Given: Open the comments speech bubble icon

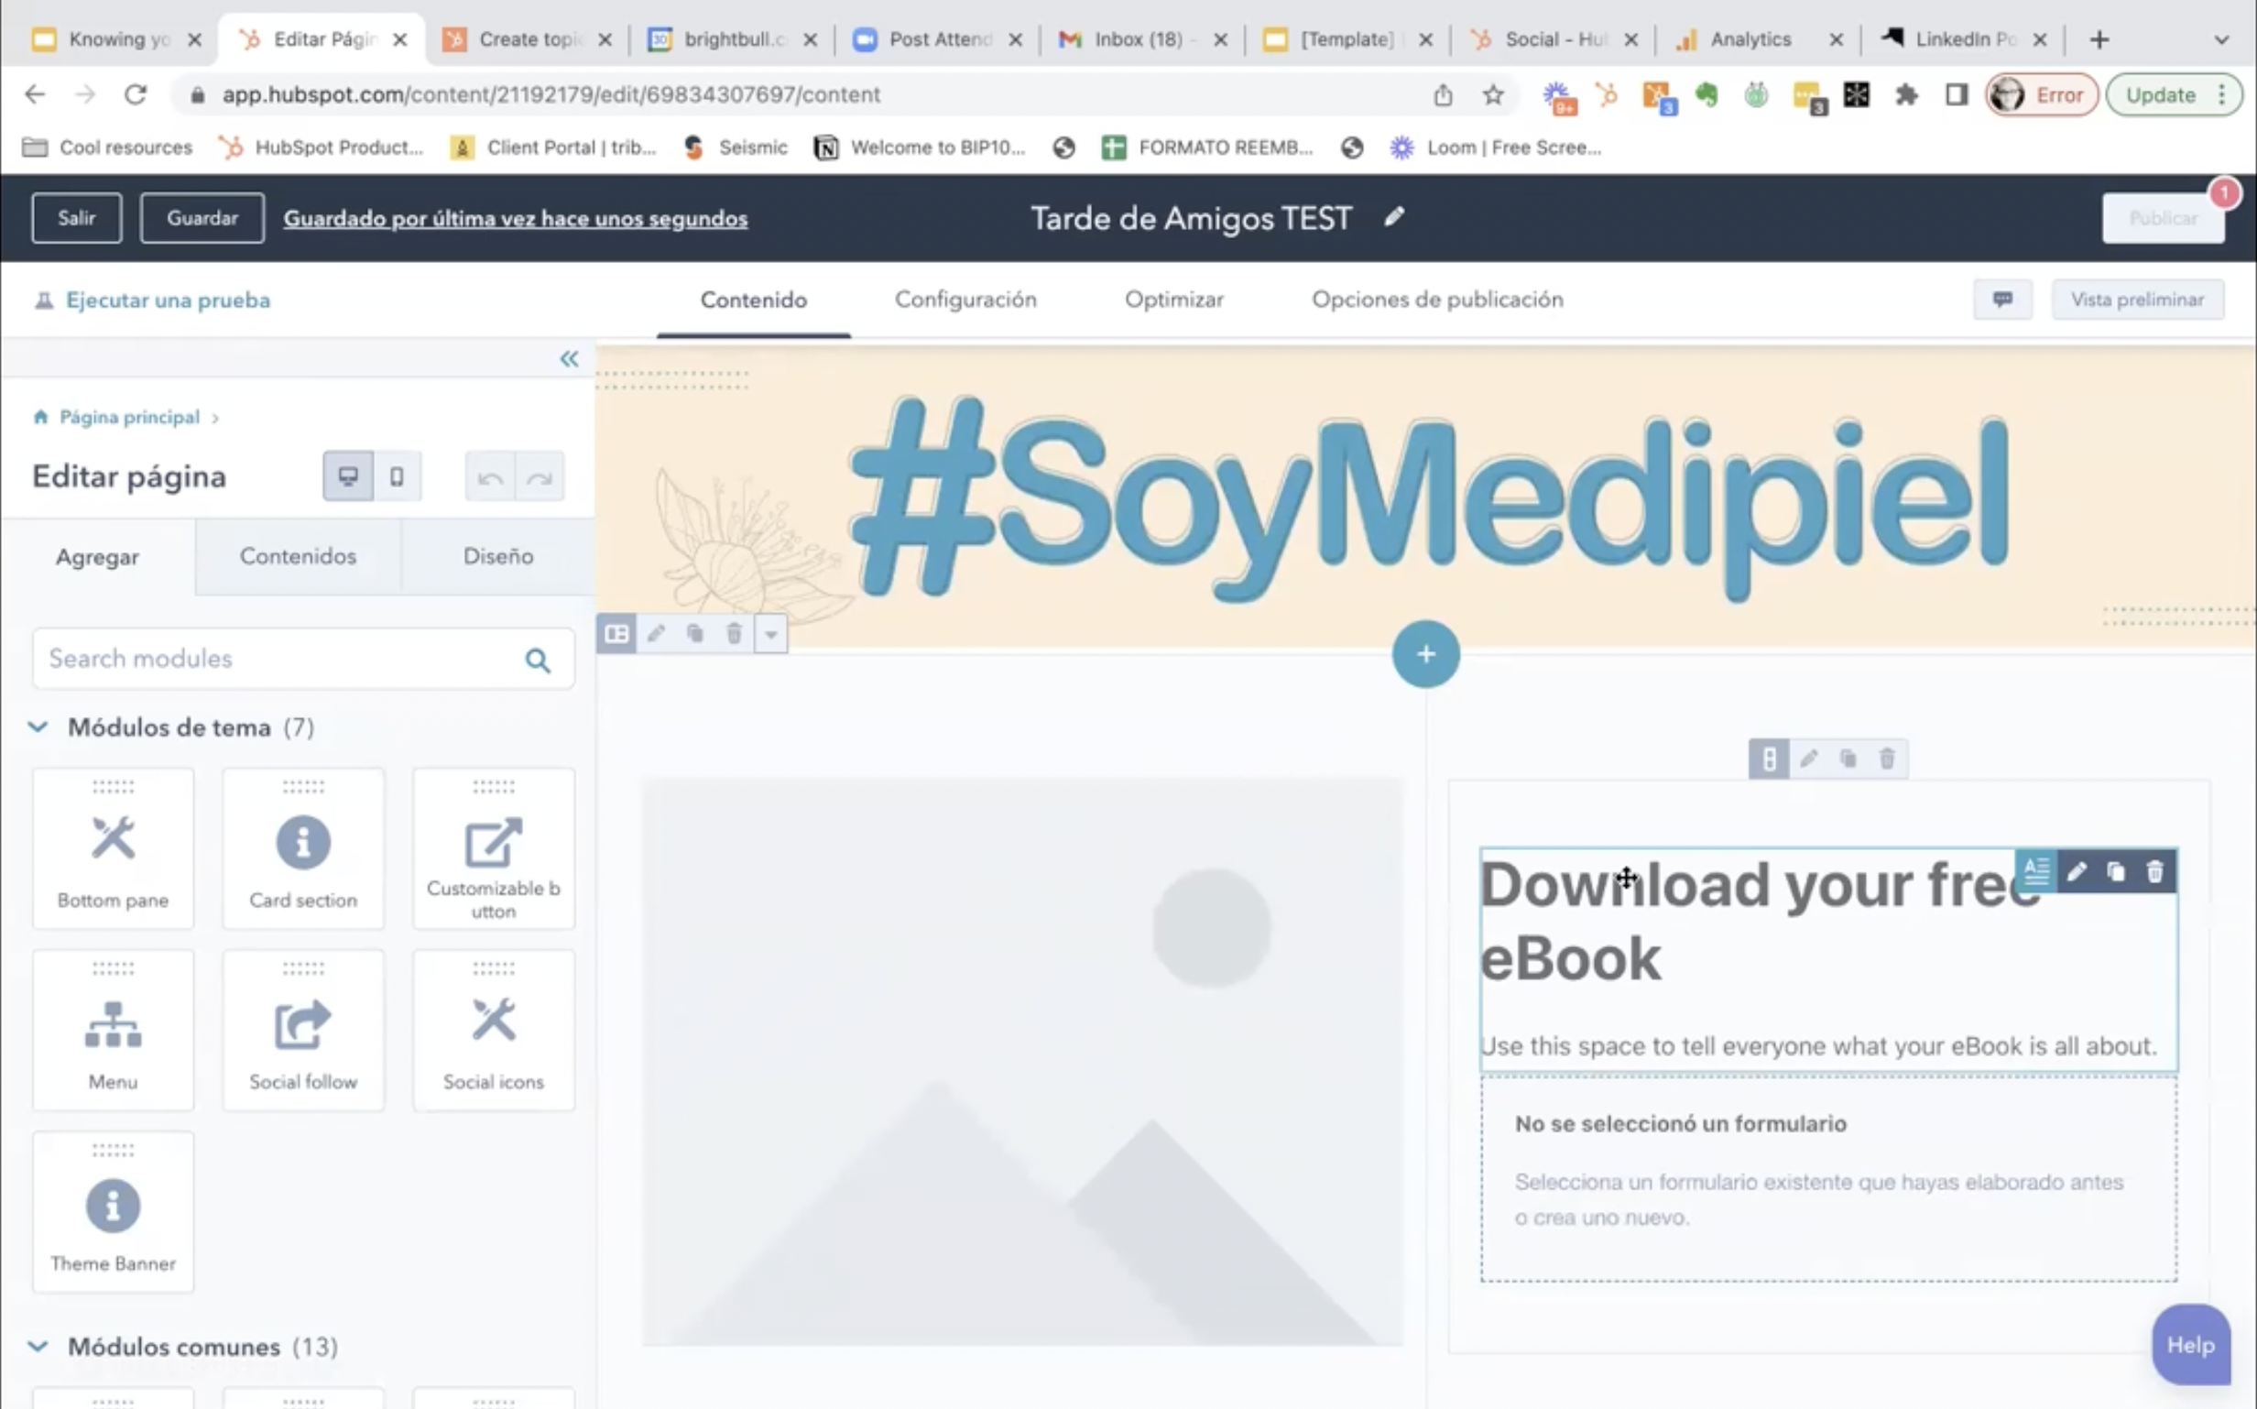Looking at the screenshot, I should click(x=2001, y=300).
